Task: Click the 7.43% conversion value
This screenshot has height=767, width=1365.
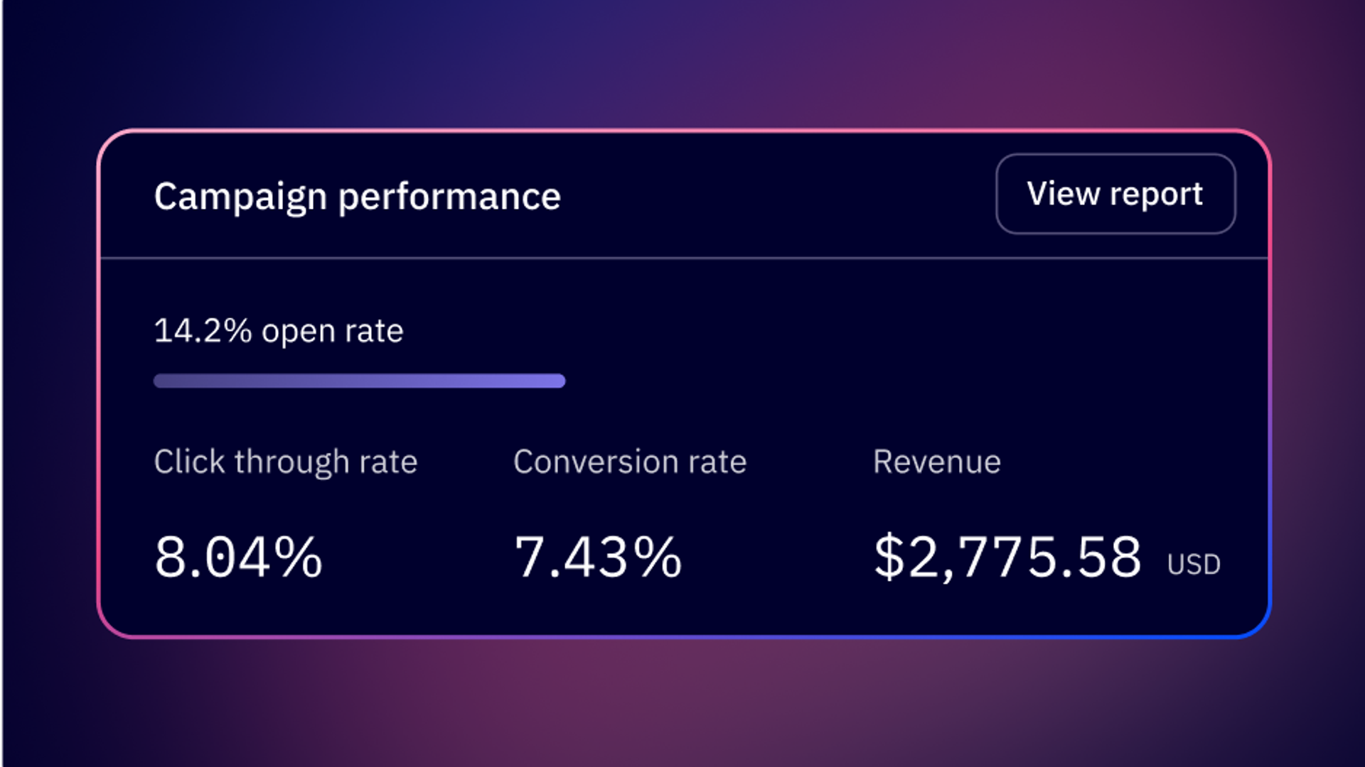Action: pyautogui.click(x=598, y=557)
